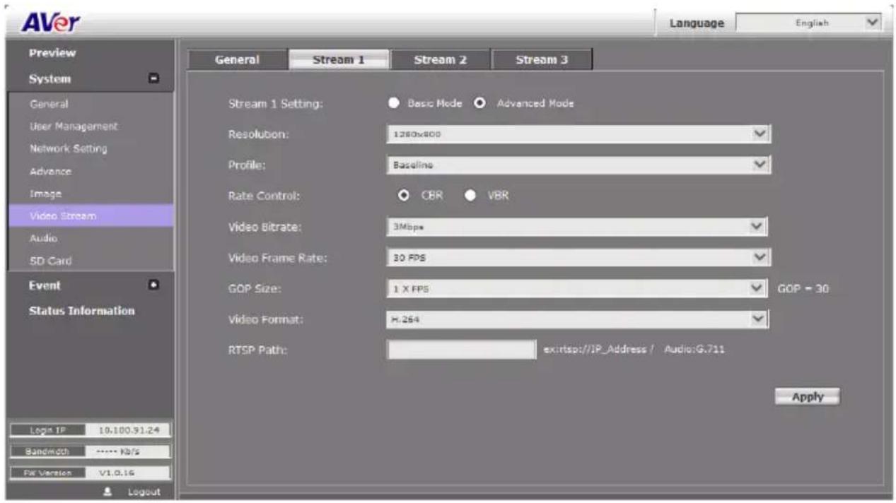The image size is (896, 503).
Task: Click the Apply button
Action: (x=807, y=396)
